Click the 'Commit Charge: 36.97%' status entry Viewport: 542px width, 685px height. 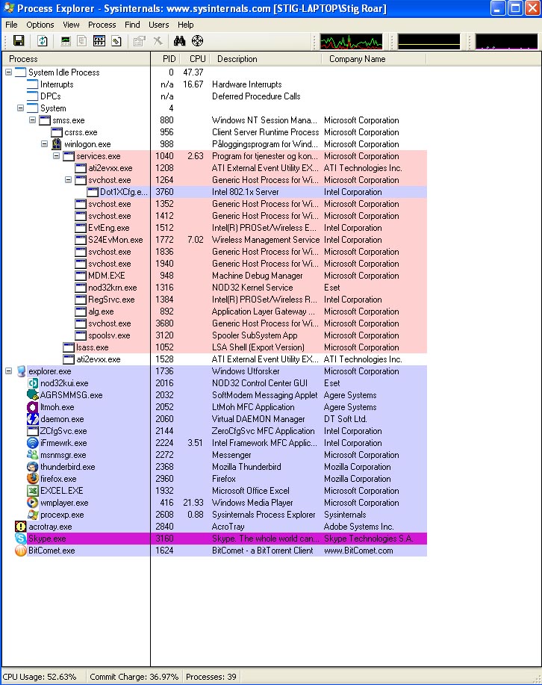[x=134, y=677]
